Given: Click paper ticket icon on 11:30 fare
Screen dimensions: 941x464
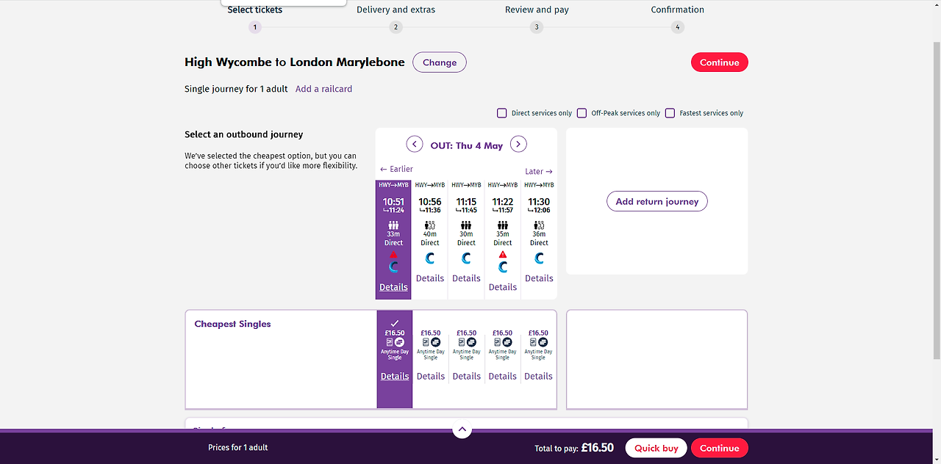Looking at the screenshot, I should 543,342.
